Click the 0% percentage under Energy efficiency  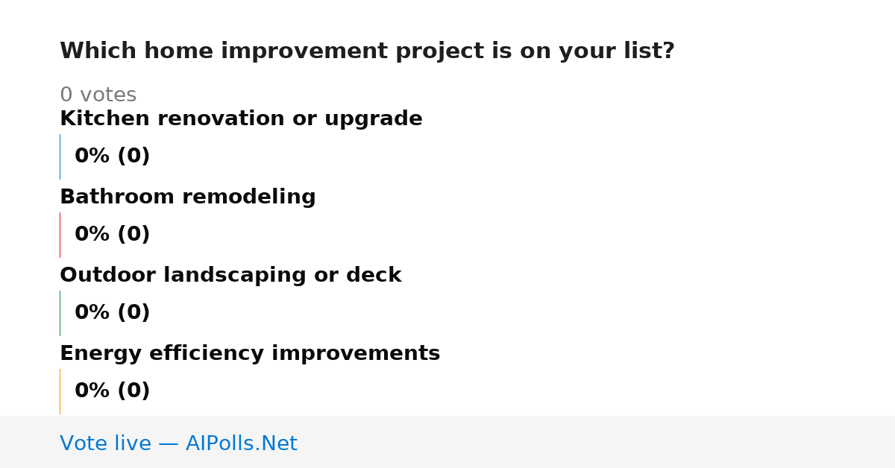[x=92, y=391]
